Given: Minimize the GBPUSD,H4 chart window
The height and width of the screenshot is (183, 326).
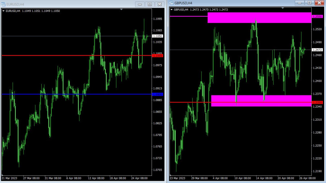Looking at the screenshot, I should [300, 3].
